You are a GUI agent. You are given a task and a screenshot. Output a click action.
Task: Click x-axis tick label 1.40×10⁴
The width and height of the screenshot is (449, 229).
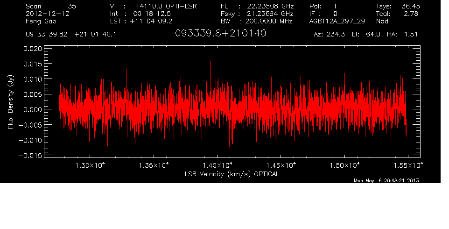[x=217, y=165]
